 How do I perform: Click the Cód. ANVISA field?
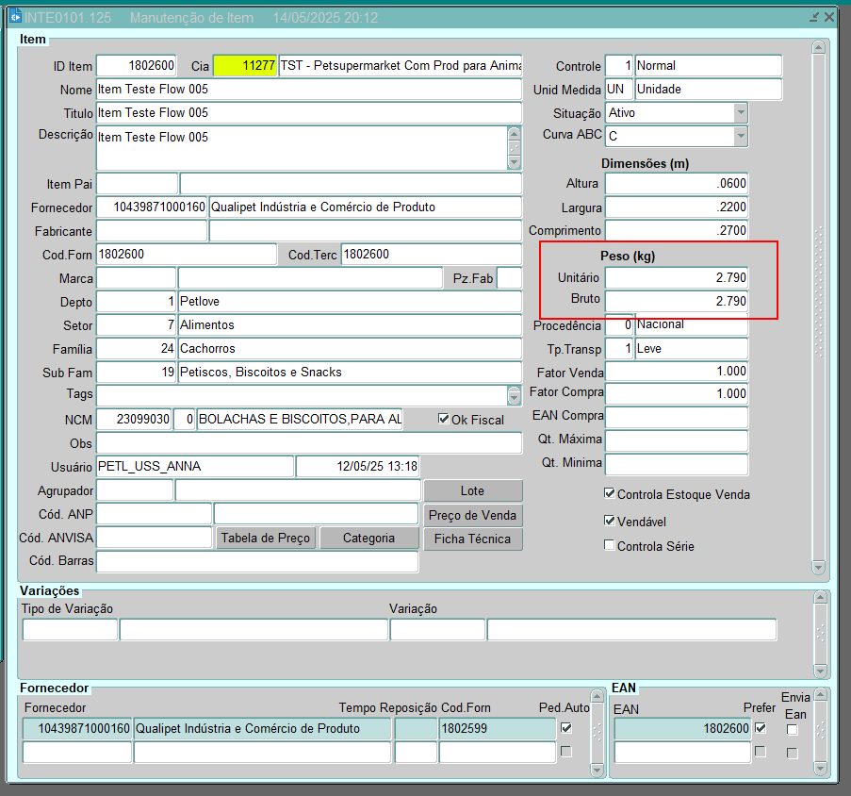pyautogui.click(x=155, y=538)
